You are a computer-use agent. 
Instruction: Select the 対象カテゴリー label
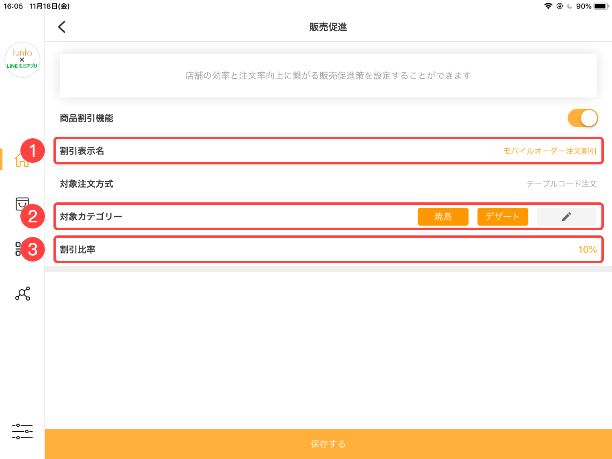pyautogui.click(x=91, y=217)
